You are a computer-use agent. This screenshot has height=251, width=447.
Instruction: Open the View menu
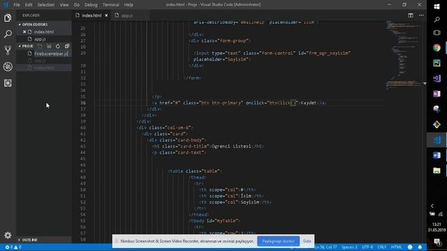pos(64,5)
